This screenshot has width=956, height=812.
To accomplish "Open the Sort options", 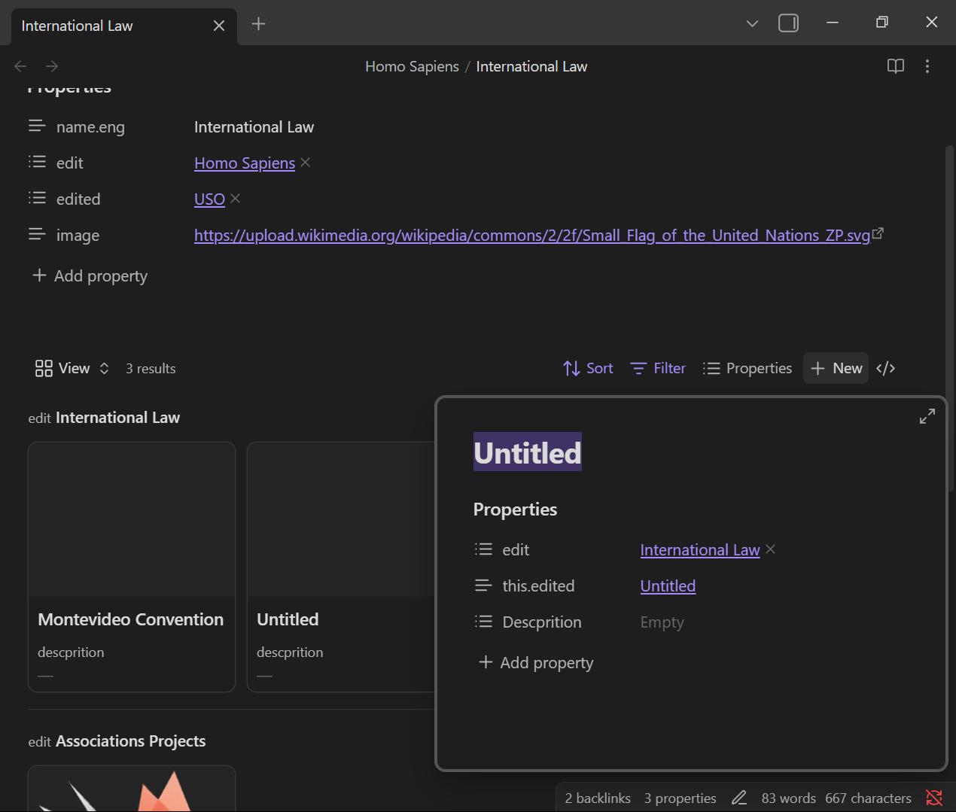I will click(x=588, y=368).
